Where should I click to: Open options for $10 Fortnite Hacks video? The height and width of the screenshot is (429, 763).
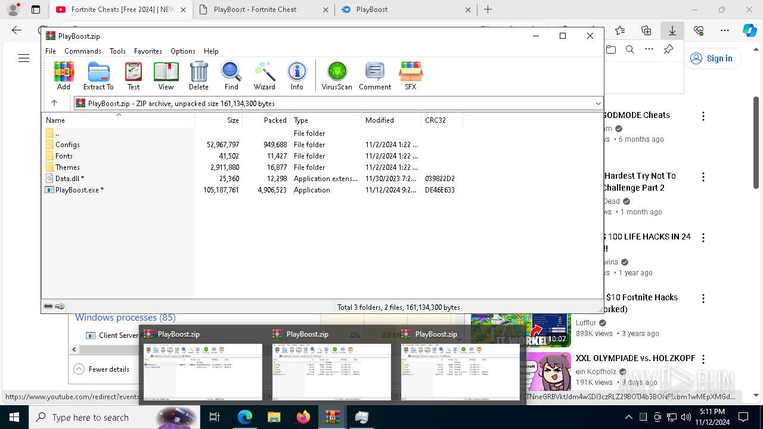[x=703, y=299]
